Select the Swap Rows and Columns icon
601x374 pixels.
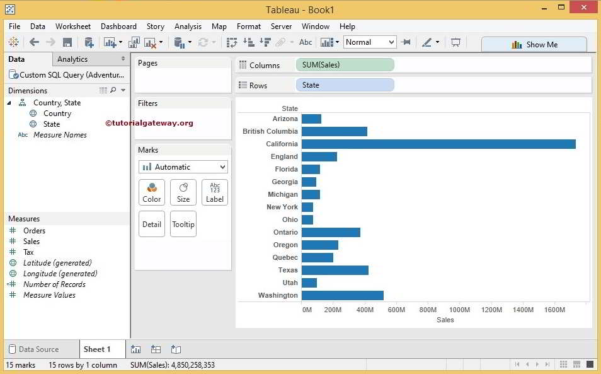pyautogui.click(x=232, y=42)
